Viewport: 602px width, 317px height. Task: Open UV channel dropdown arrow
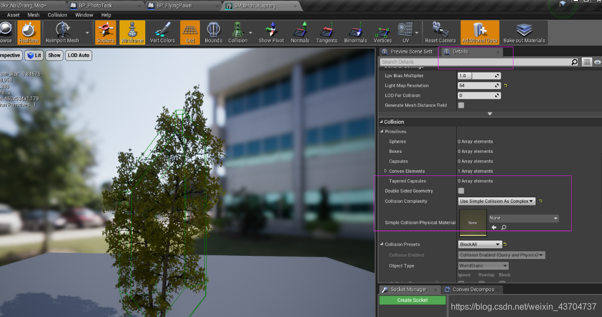click(x=417, y=33)
